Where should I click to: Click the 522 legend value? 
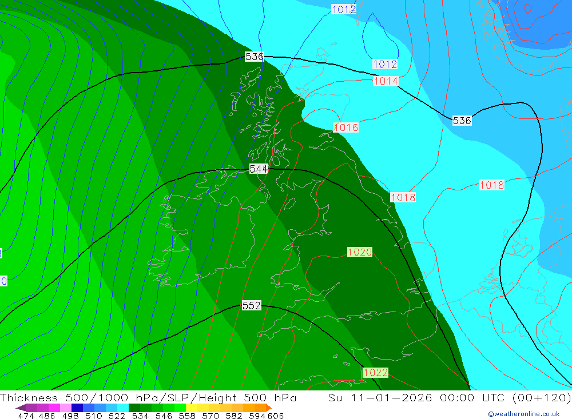tap(117, 416)
